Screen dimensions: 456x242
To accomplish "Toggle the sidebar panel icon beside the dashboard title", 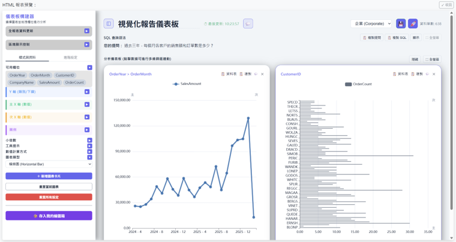I will pyautogui.click(x=109, y=23).
